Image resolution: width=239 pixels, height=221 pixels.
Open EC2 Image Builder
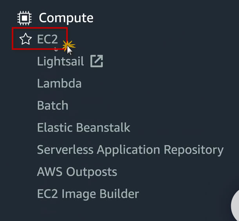88,194
